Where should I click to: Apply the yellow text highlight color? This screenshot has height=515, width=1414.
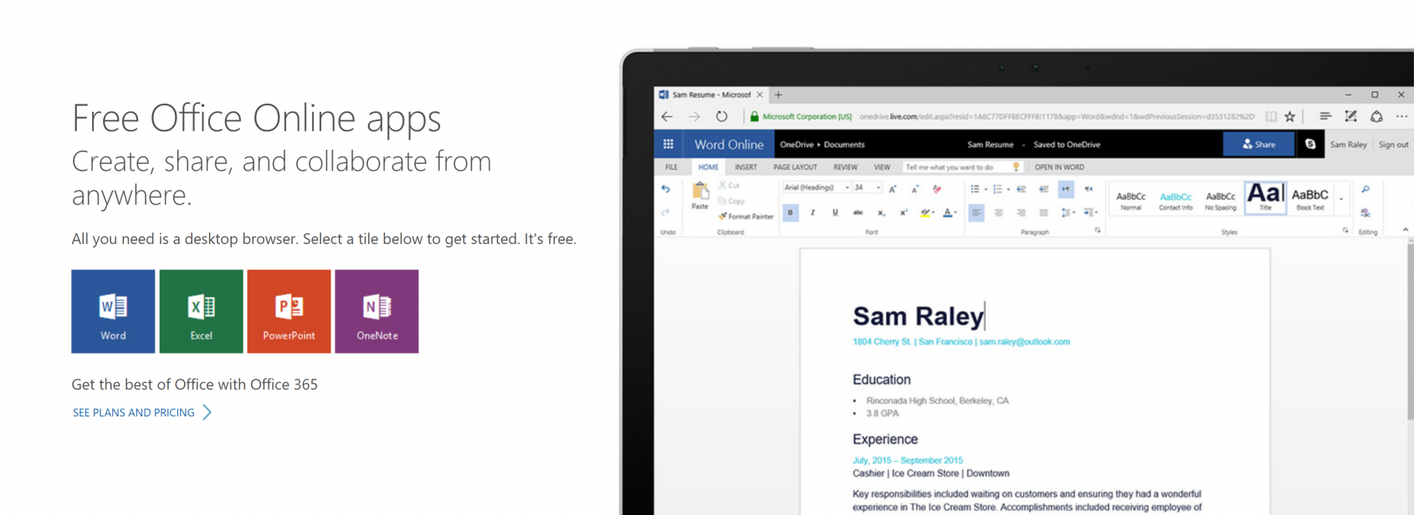pyautogui.click(x=925, y=213)
